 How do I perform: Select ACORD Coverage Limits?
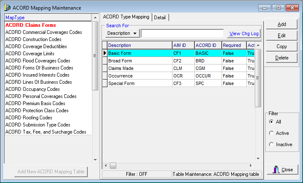(48, 54)
